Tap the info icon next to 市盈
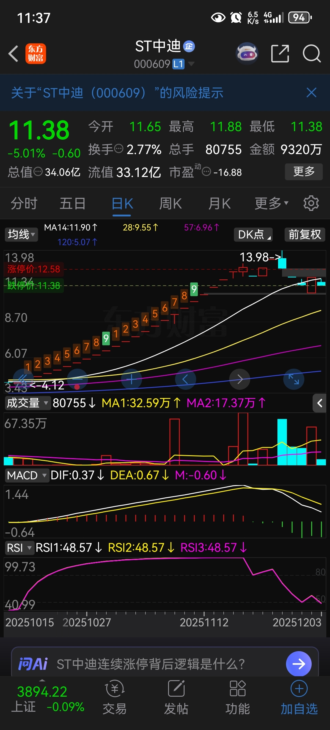The height and width of the screenshot is (730, 330). pos(207,171)
